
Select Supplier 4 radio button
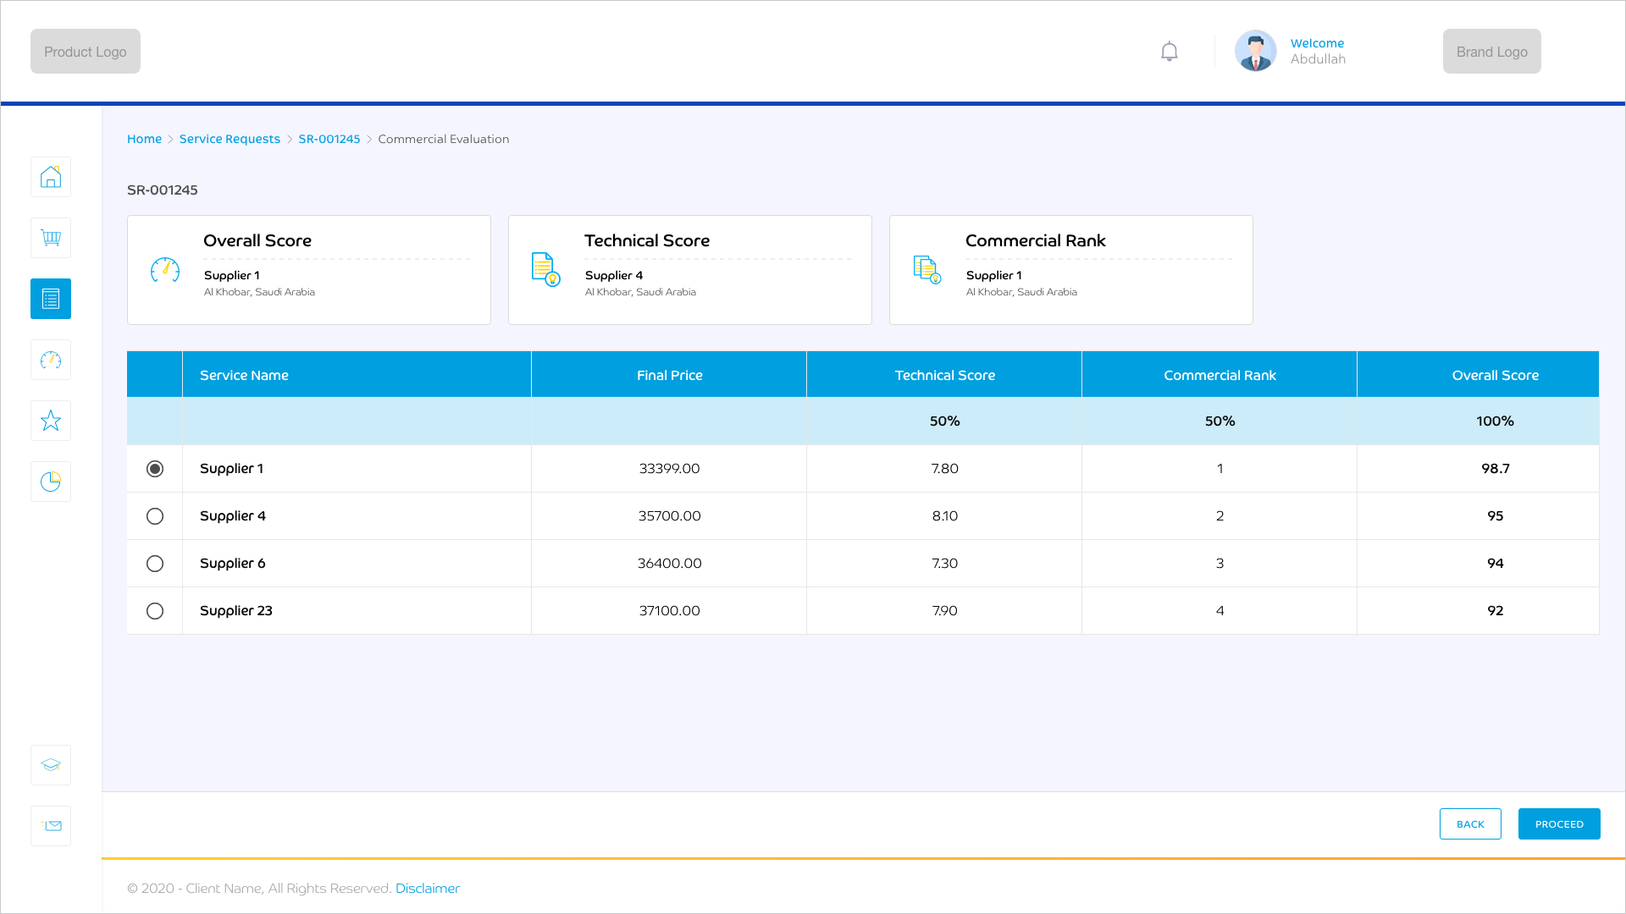(155, 516)
